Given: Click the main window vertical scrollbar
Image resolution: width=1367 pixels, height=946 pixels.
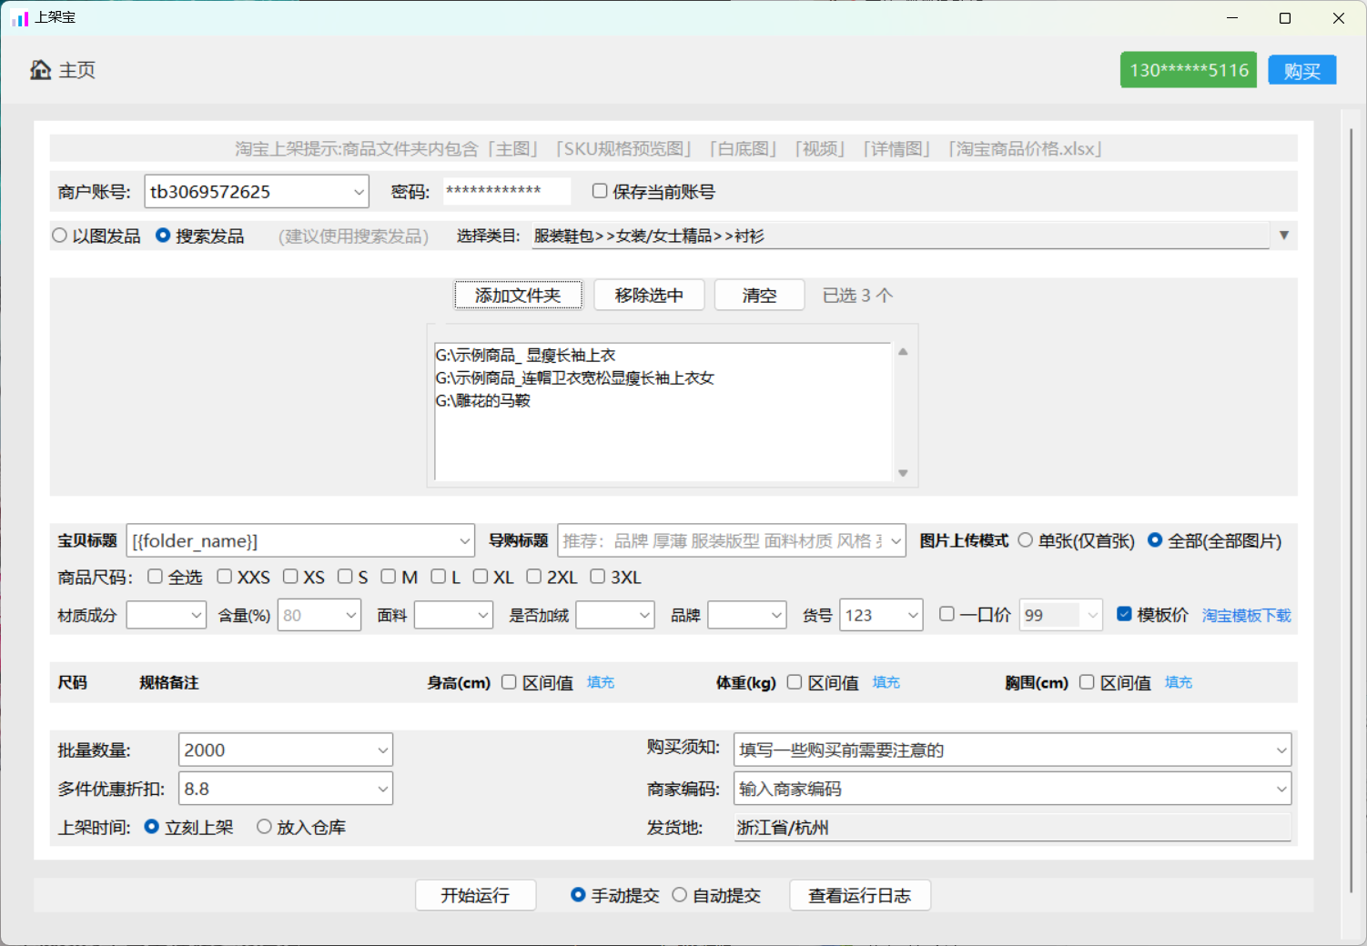Looking at the screenshot, I should coord(1351,509).
